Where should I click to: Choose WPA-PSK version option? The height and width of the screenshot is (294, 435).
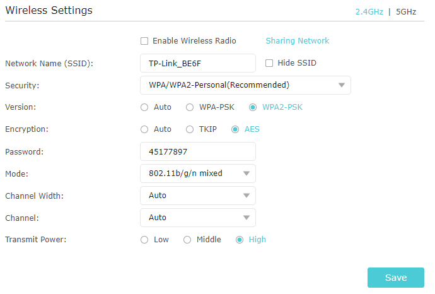[190, 107]
